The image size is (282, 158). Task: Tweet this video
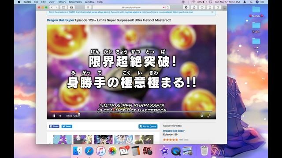67,126
